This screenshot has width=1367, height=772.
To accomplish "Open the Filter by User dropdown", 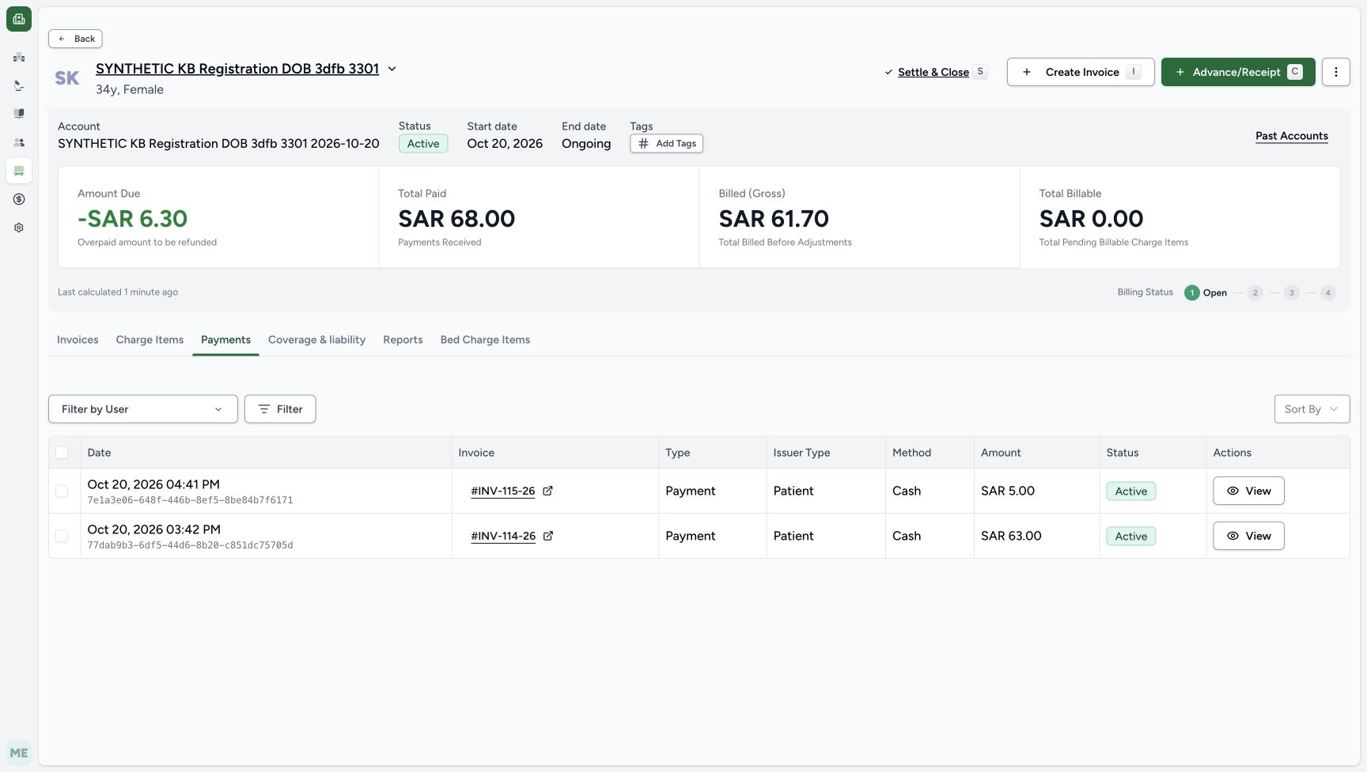I will (143, 409).
